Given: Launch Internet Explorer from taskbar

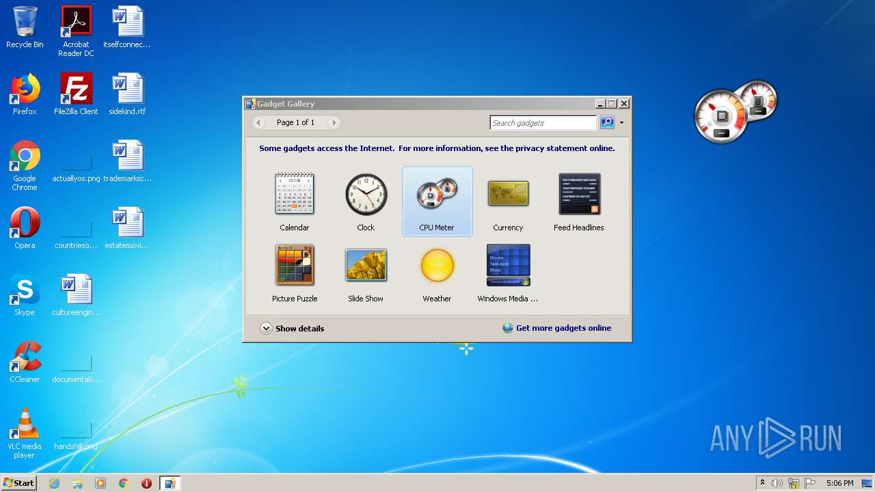Looking at the screenshot, I should tap(54, 483).
